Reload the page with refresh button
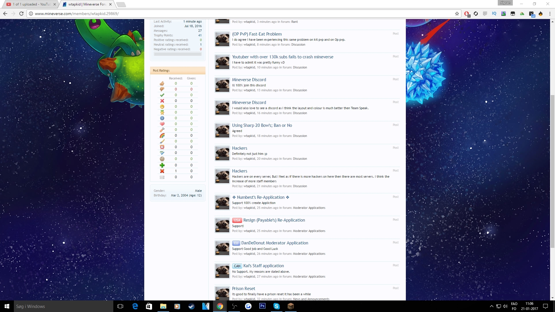Screen dimensions: 555x312 coord(21,14)
